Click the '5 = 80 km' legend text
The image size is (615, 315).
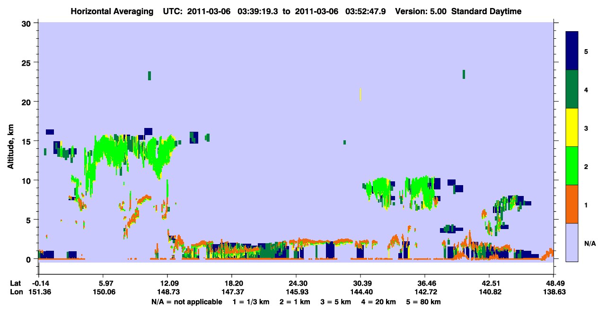click(x=424, y=302)
